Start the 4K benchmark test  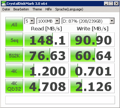[x=14, y=71]
